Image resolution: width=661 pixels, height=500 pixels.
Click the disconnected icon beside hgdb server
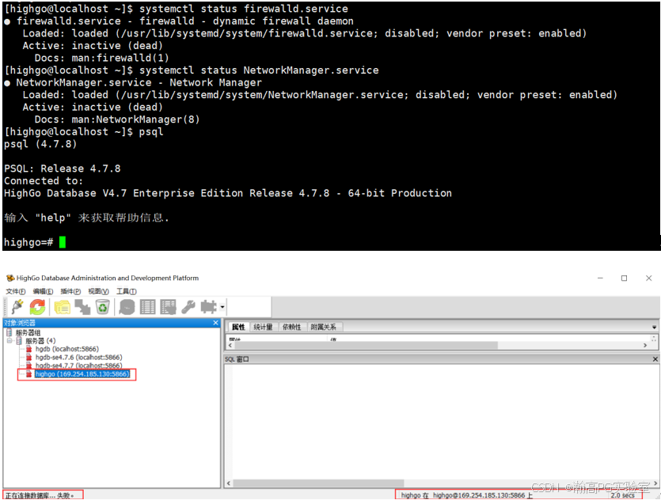28,349
